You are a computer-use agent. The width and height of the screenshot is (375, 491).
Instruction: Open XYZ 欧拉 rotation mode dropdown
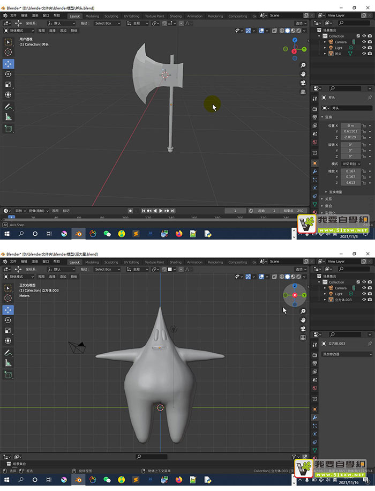coord(351,164)
